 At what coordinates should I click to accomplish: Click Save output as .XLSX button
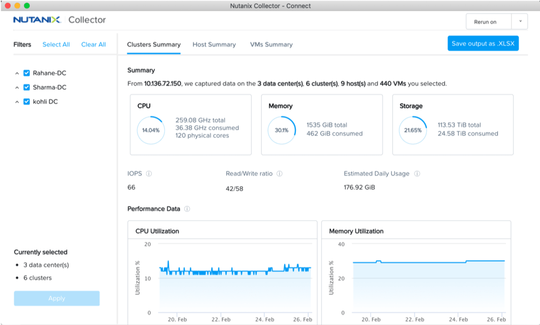(x=483, y=44)
